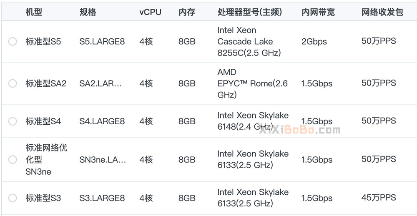This screenshot has width=417, height=216.
Task: Click the AMD EPYC Rome processor cell
Action: pos(252,83)
